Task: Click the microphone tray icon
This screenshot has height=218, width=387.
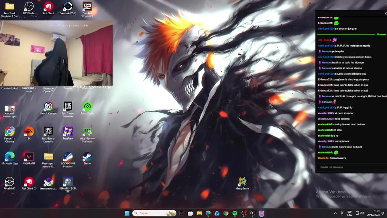Action: 342,213
